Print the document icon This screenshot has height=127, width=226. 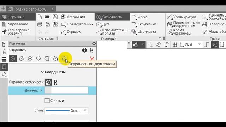tap(40, 24)
